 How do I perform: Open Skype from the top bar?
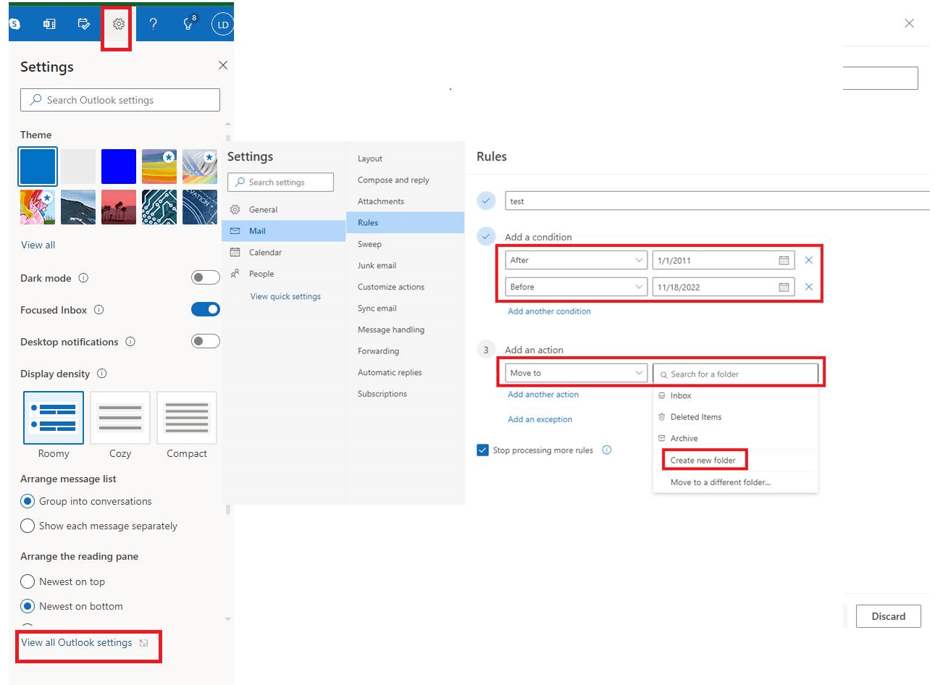13,24
